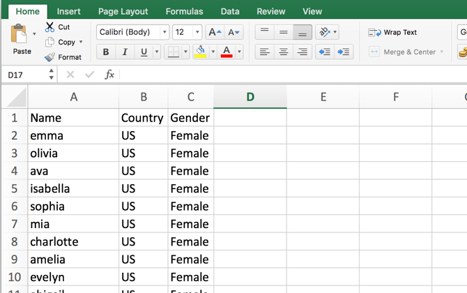Increase indent with right arrow icon
Image resolution: width=467 pixels, height=293 pixels.
coord(344,52)
